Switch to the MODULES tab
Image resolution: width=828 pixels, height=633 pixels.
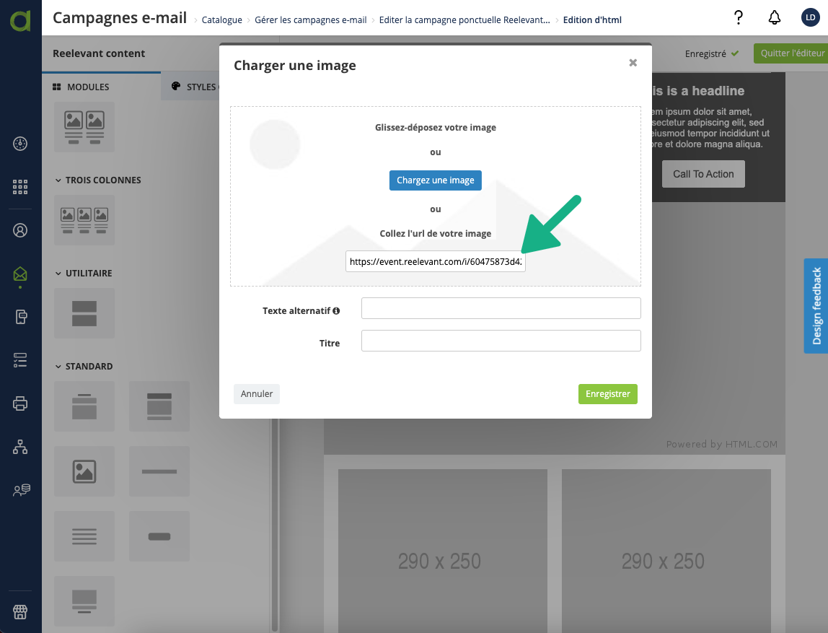pos(81,87)
